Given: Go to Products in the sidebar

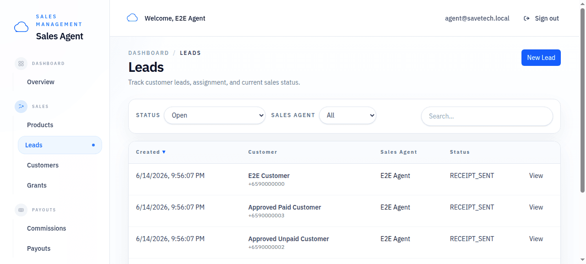Looking at the screenshot, I should point(40,125).
